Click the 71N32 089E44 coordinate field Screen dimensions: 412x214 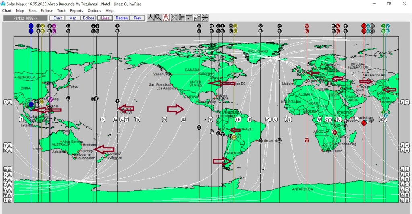click(25, 18)
